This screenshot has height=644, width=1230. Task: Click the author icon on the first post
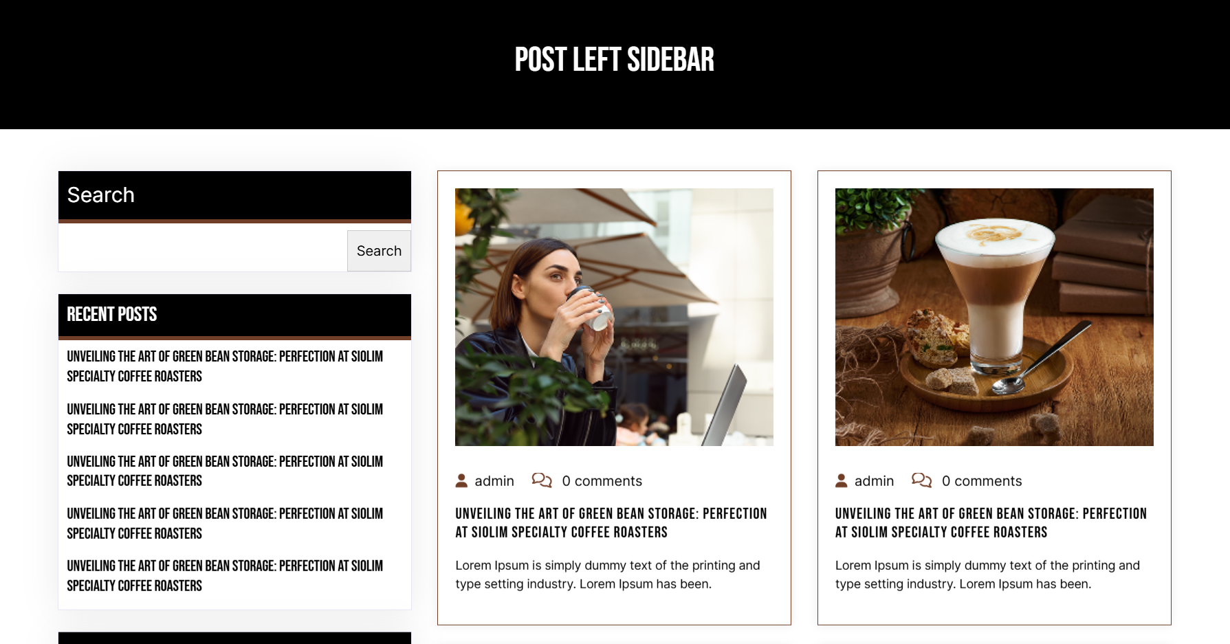pyautogui.click(x=461, y=481)
